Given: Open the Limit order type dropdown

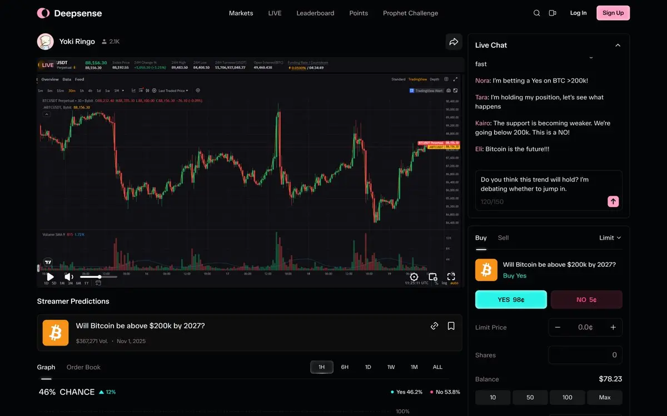Looking at the screenshot, I should click(x=610, y=237).
